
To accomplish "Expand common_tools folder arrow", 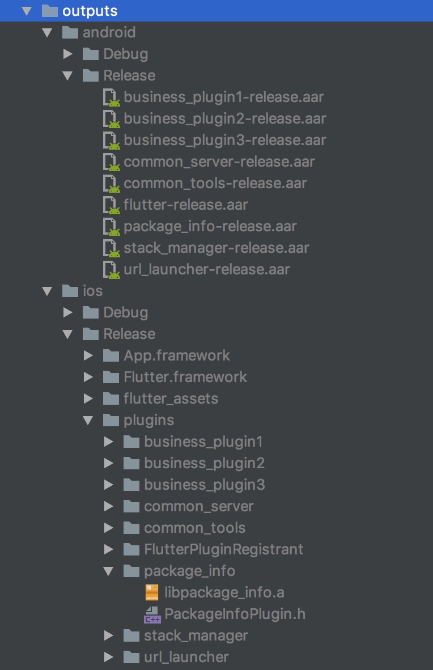I will coord(109,528).
